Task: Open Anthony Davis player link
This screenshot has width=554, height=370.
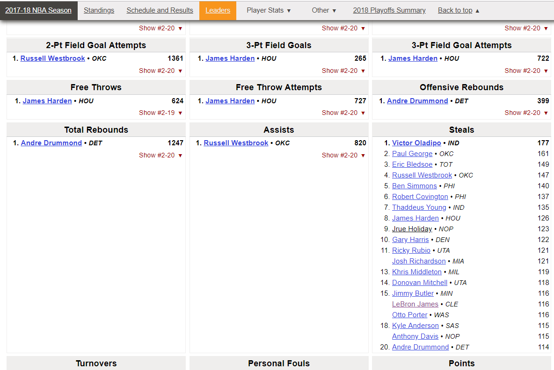Action: (x=415, y=336)
